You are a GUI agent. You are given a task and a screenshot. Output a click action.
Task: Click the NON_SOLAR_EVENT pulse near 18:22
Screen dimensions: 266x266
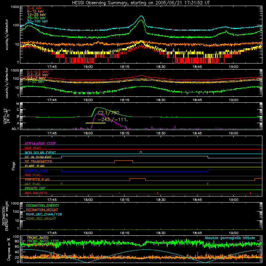coord(141,152)
